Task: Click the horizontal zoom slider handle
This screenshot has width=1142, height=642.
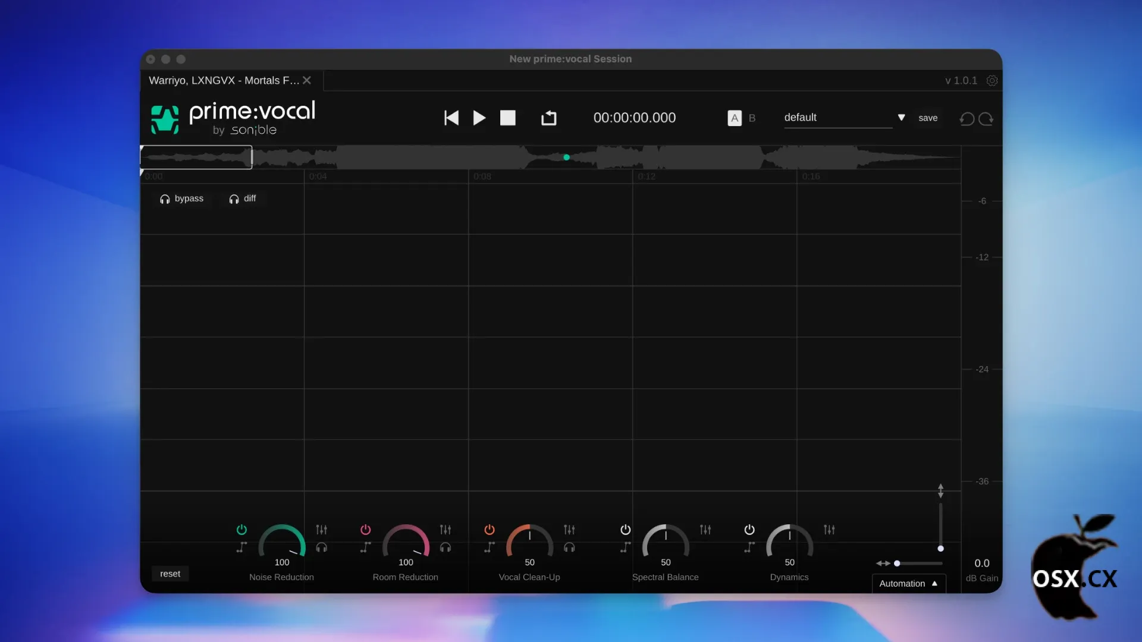Action: [x=897, y=564]
